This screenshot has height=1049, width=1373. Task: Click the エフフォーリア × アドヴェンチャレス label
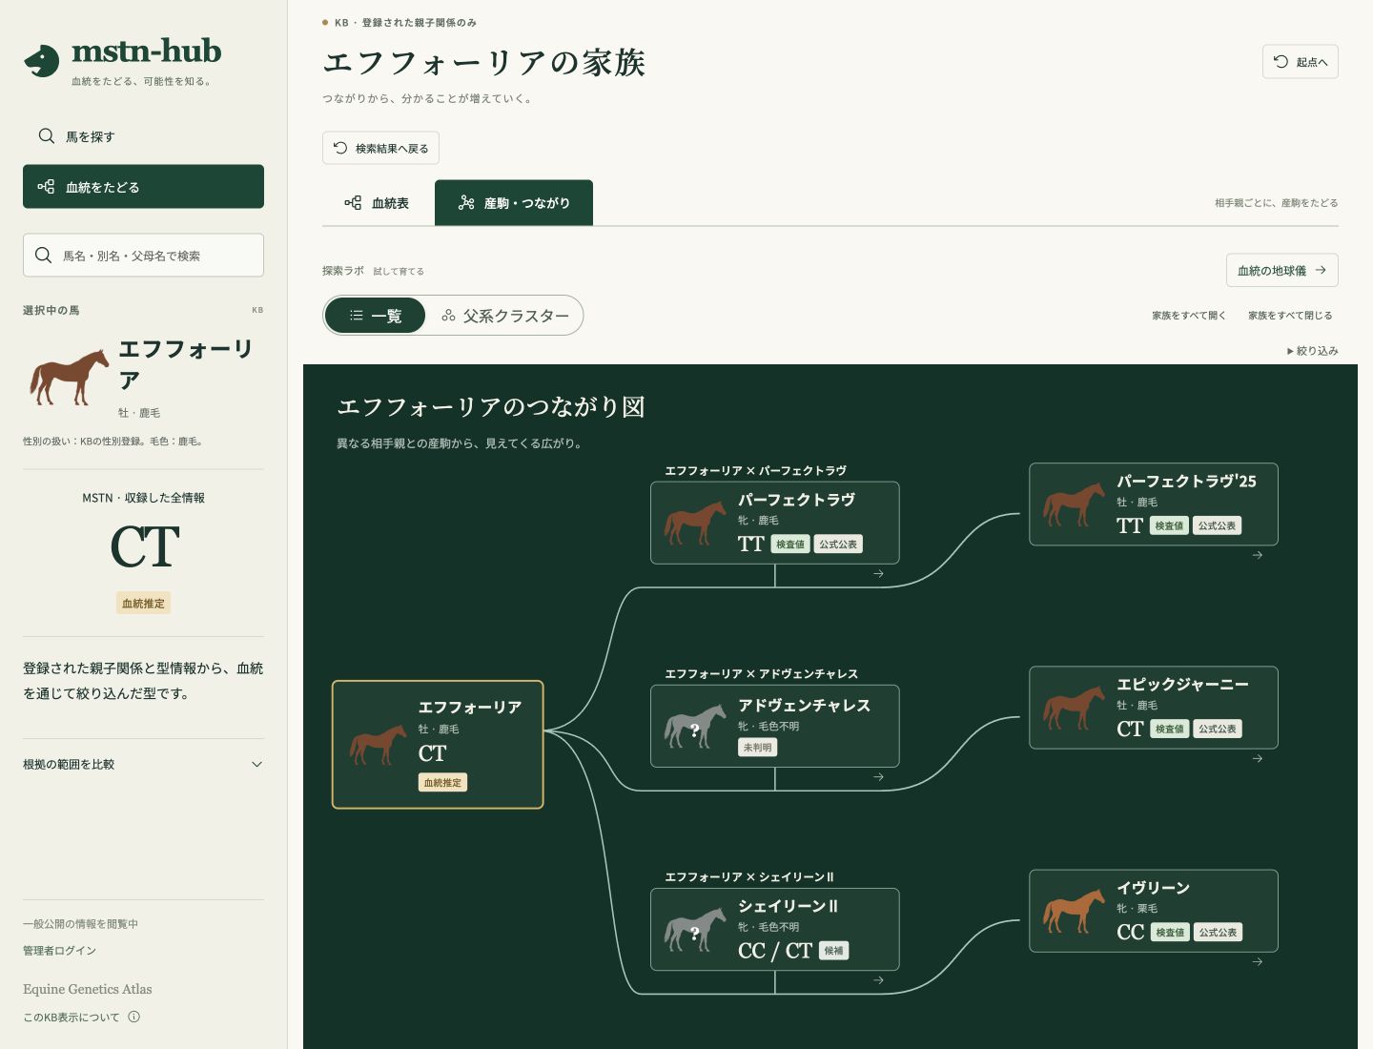click(761, 674)
